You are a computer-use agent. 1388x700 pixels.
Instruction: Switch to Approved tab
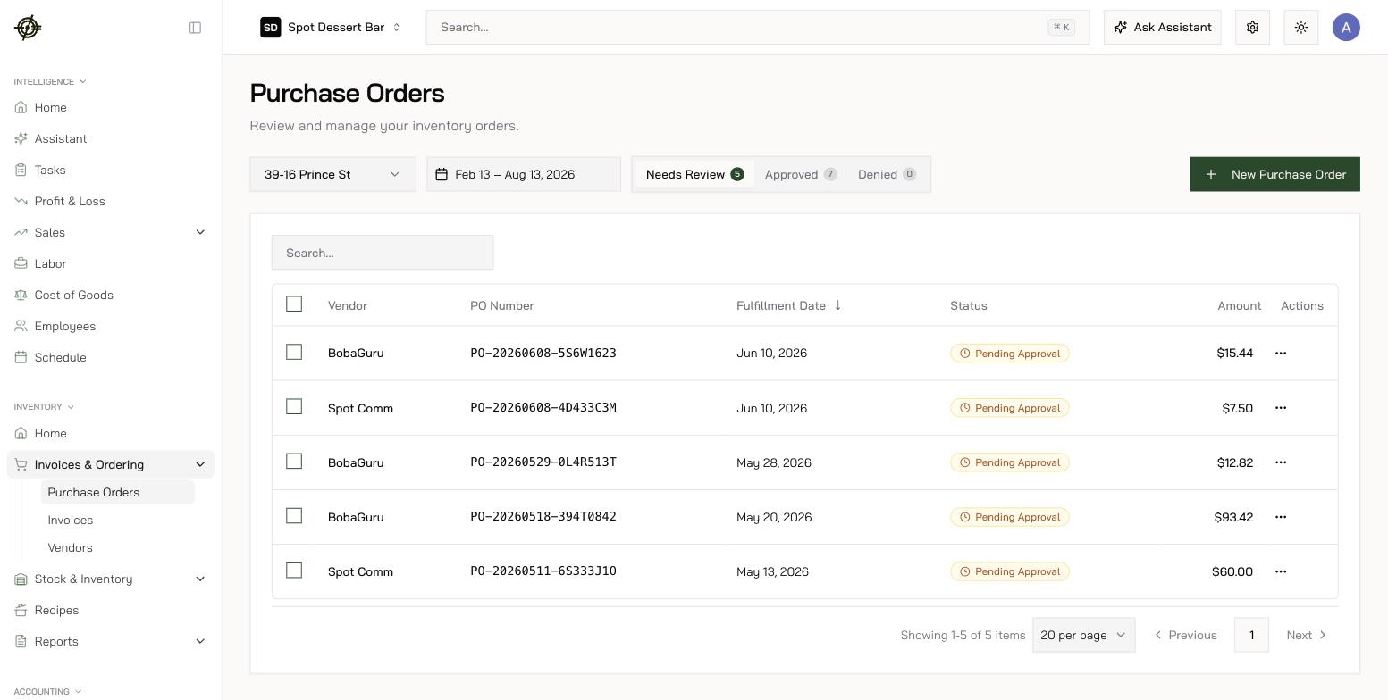coord(801,174)
